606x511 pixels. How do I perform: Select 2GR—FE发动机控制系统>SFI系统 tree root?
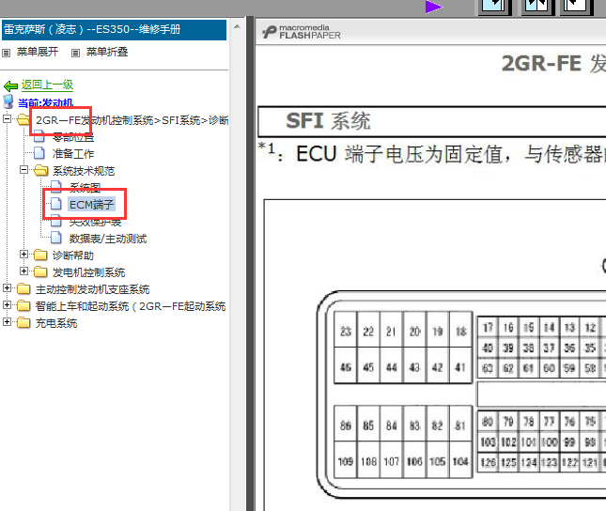point(132,120)
